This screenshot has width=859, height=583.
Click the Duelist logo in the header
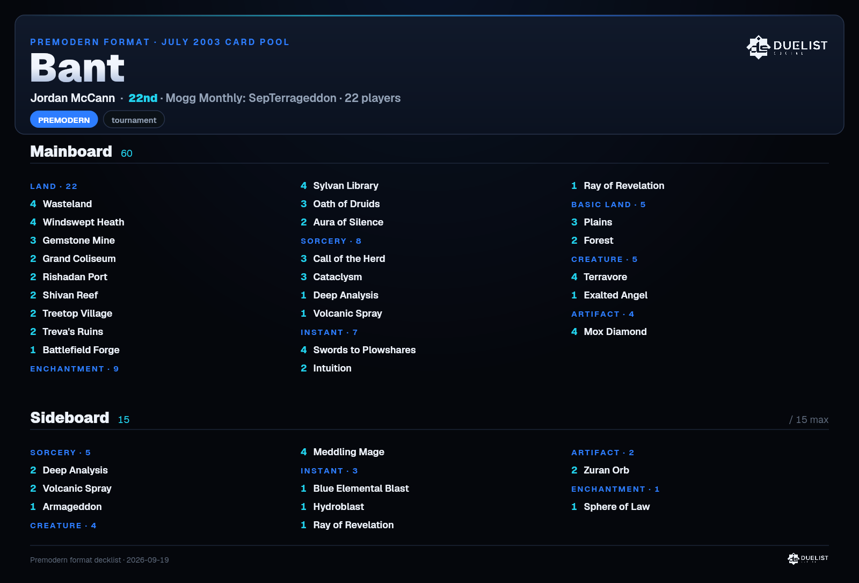[787, 47]
